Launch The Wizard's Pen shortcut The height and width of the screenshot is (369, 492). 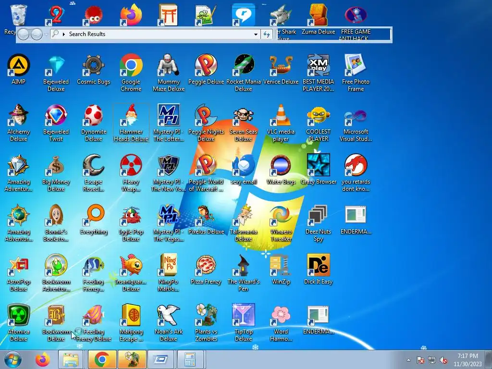(244, 273)
